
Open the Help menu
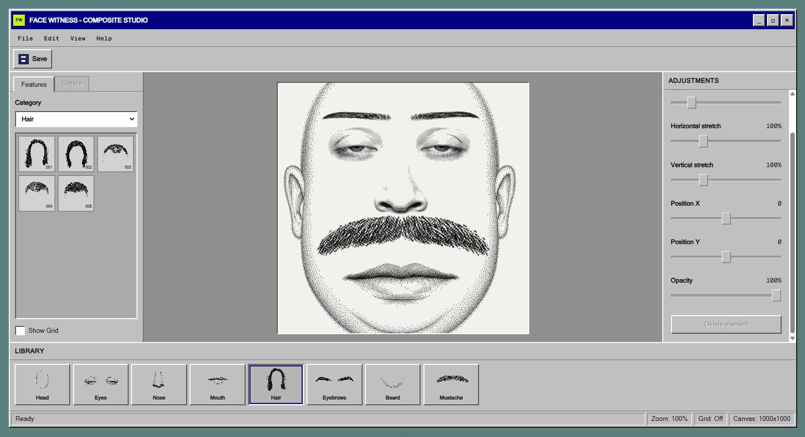pos(104,38)
